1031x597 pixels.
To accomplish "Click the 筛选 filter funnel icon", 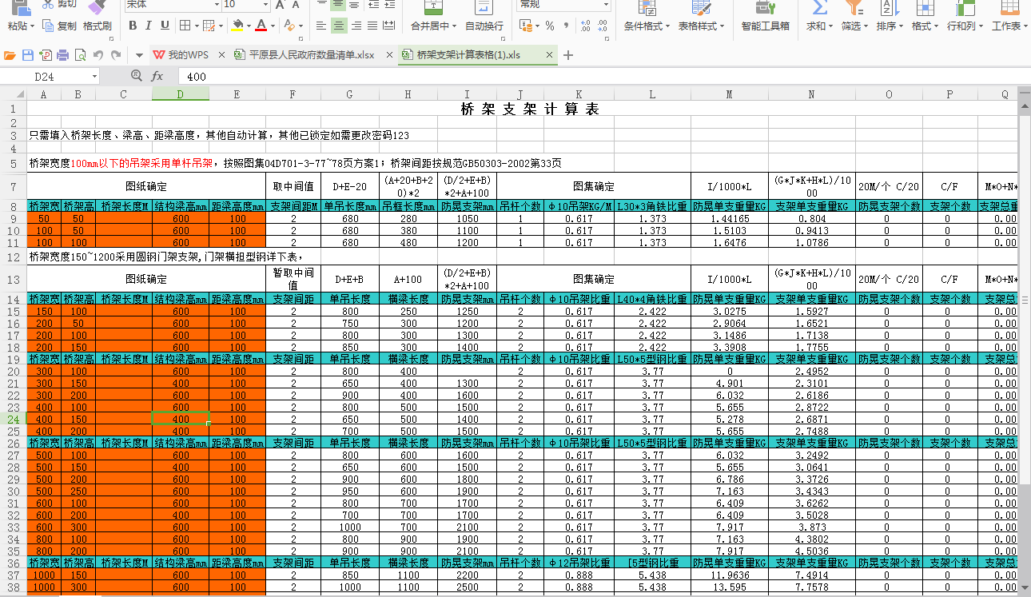I will (854, 8).
